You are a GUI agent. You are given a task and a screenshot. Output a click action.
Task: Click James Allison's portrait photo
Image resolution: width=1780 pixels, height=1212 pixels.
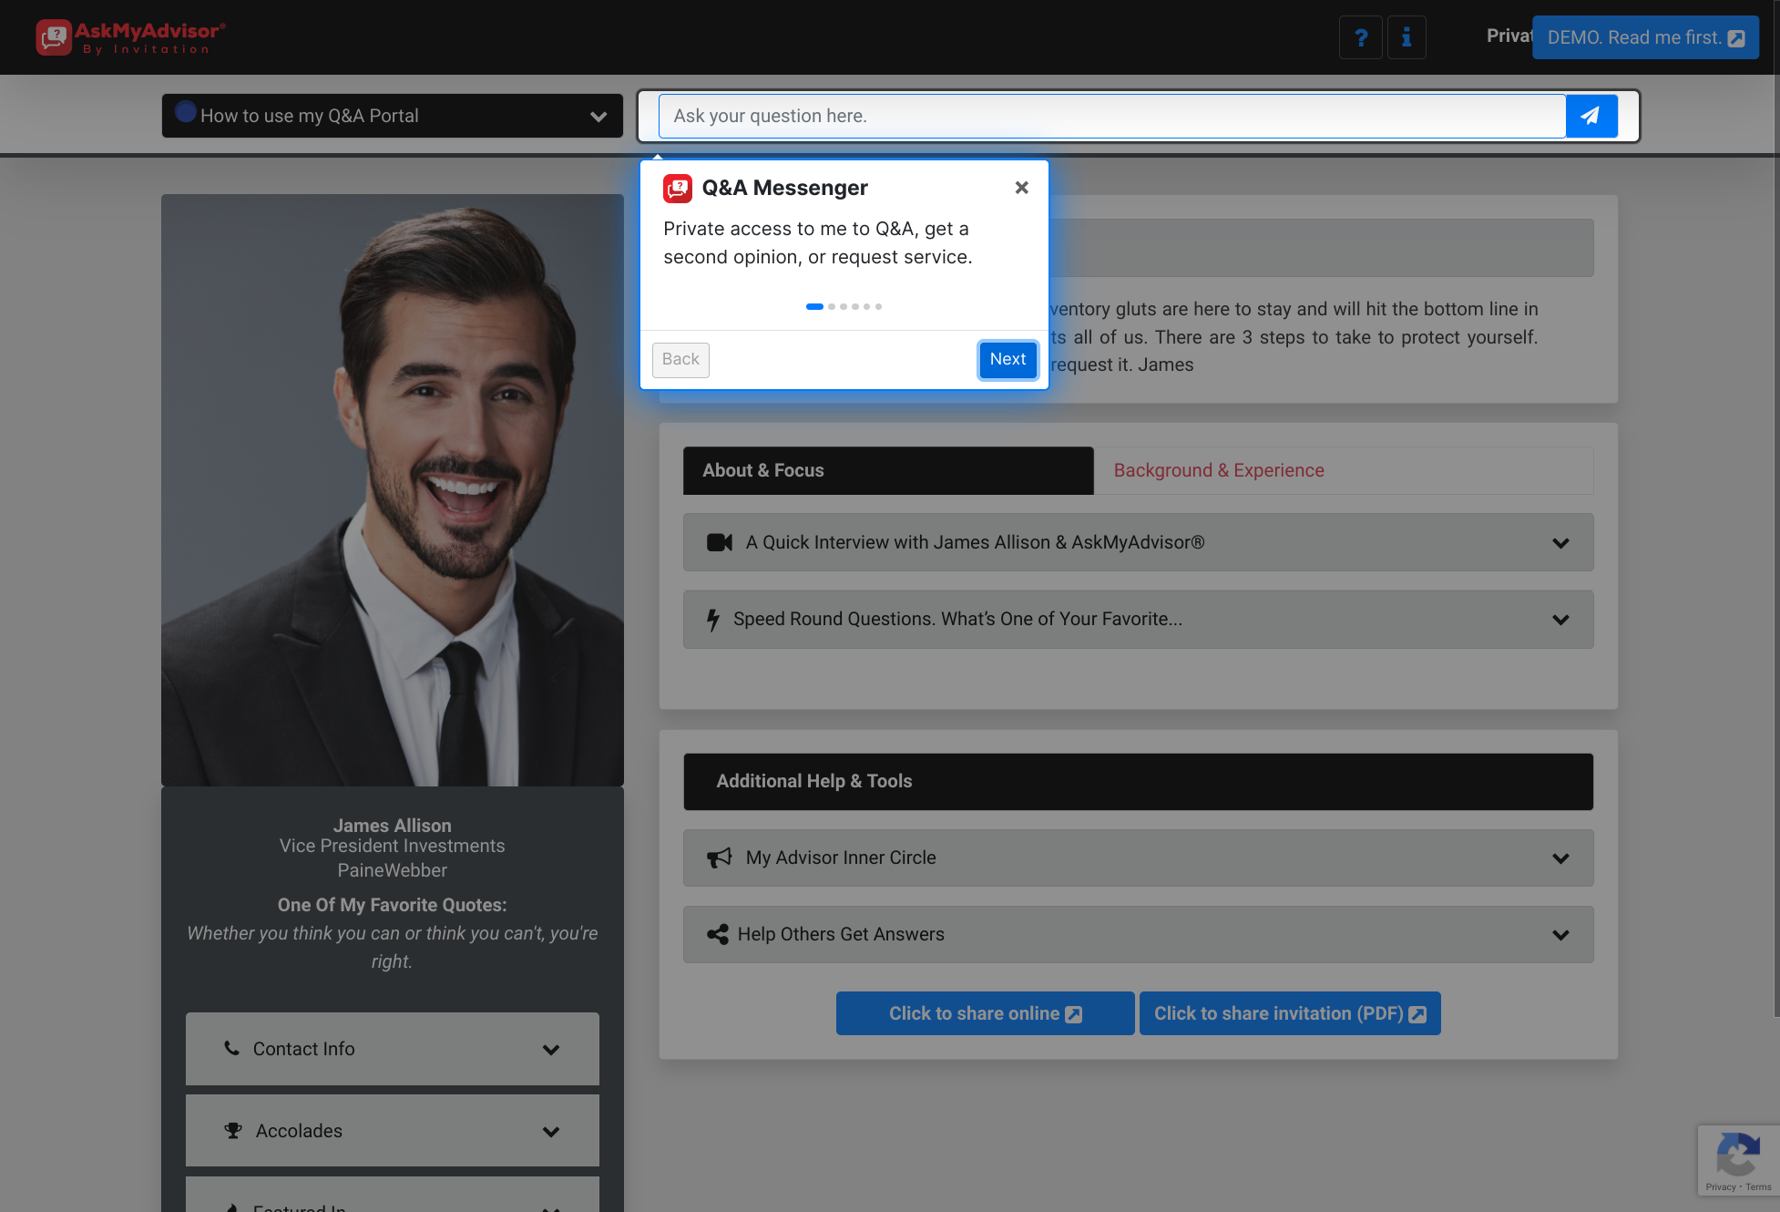coord(393,490)
